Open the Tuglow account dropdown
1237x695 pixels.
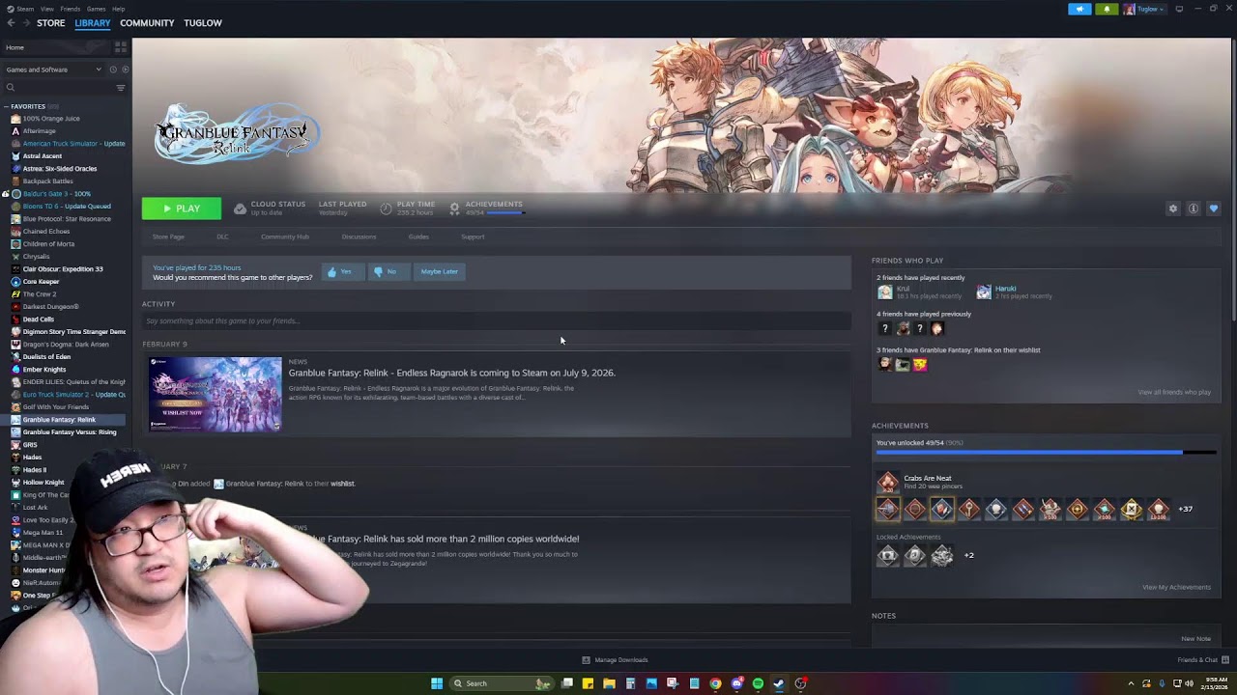click(1144, 9)
